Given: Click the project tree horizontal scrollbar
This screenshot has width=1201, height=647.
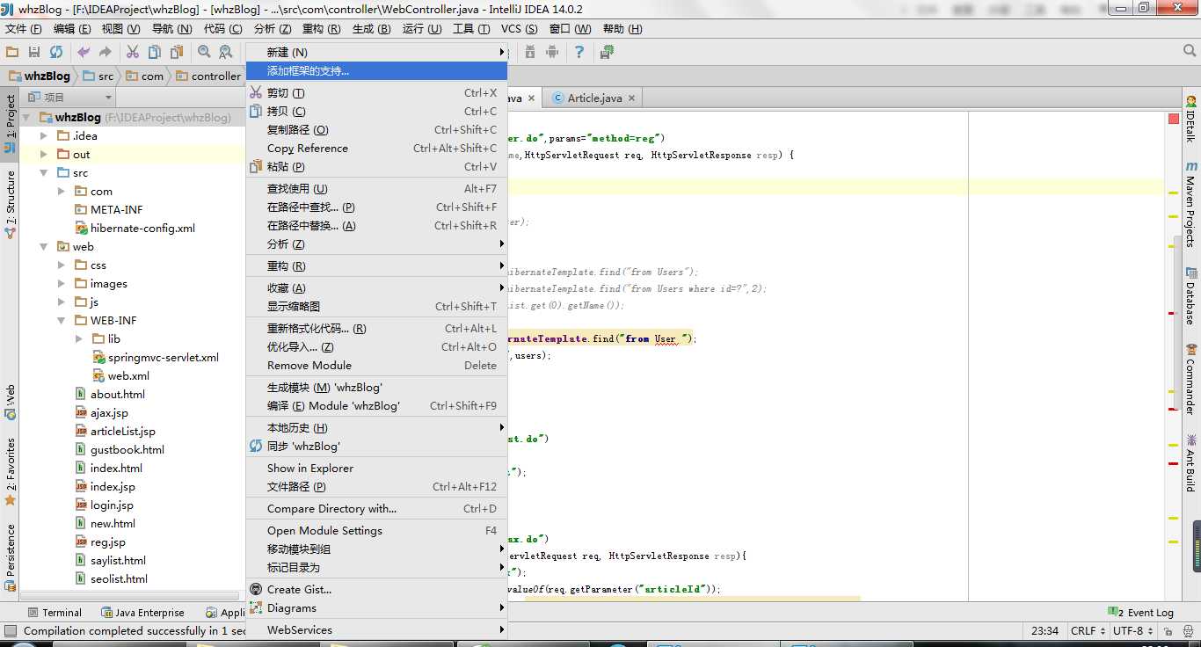Looking at the screenshot, I should [130, 595].
